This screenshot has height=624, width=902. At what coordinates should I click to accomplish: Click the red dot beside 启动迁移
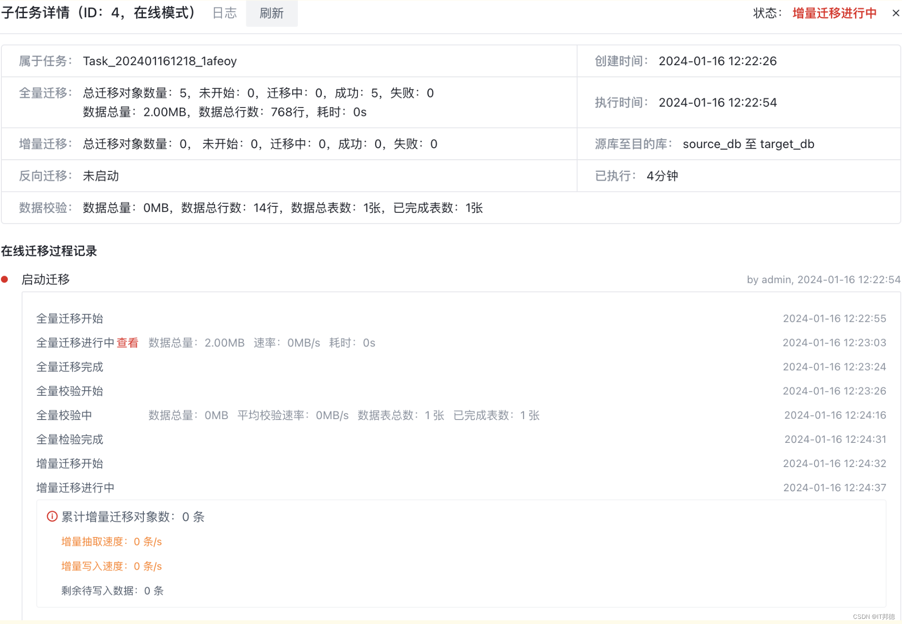[x=5, y=279]
